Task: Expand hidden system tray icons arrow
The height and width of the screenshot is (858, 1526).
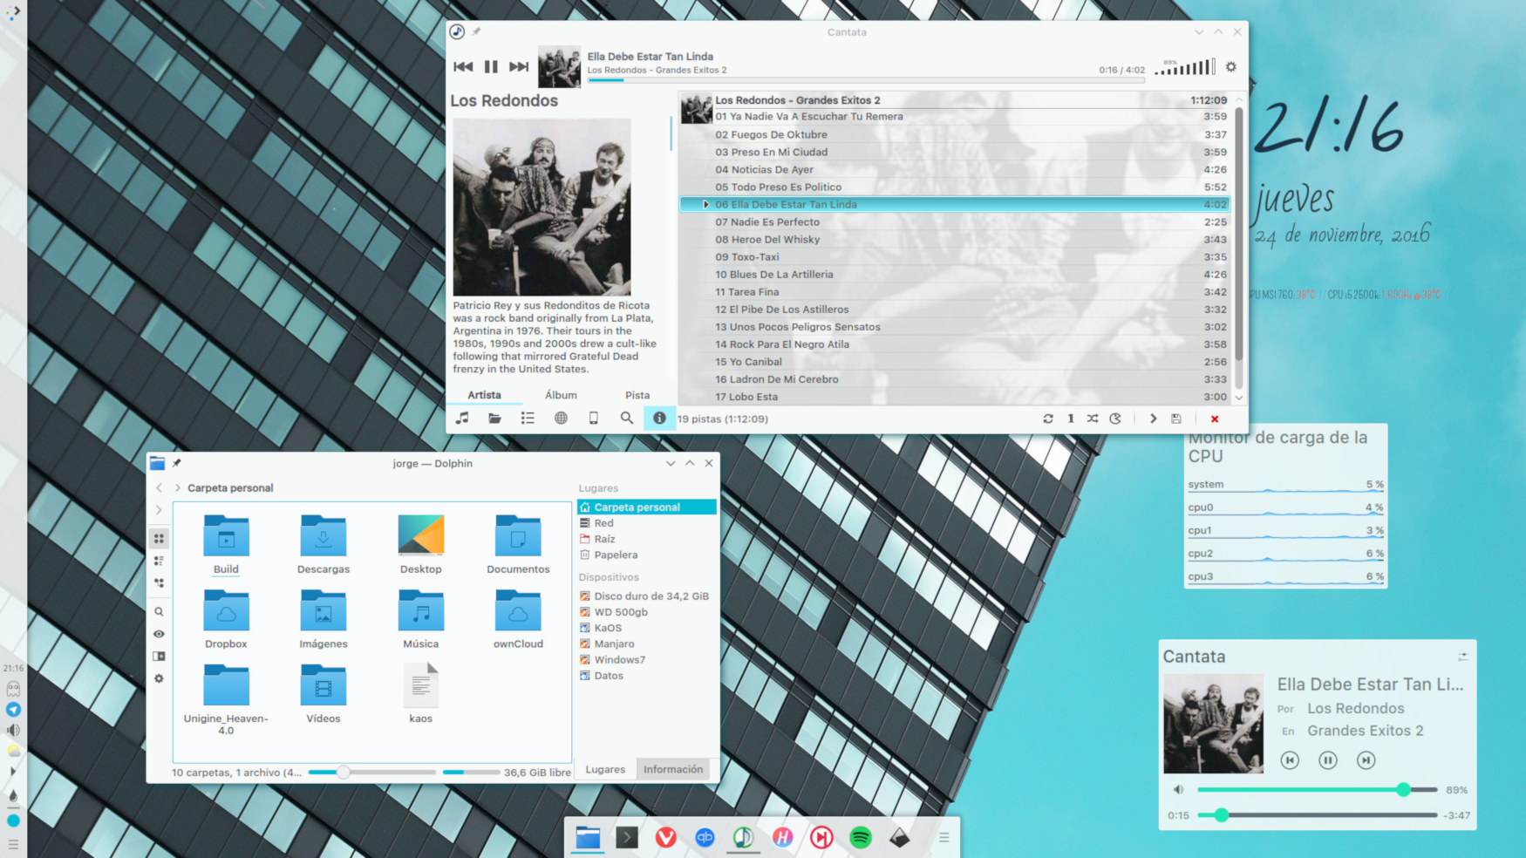Action: click(x=13, y=772)
